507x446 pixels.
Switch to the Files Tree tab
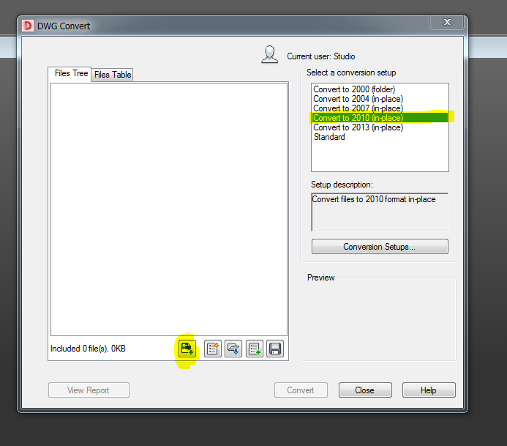click(71, 73)
